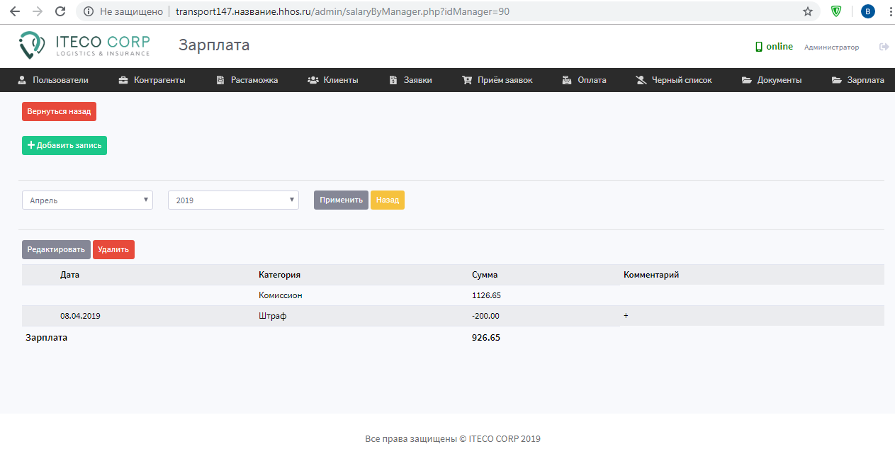Click the online status text
The image size is (895, 449).
click(x=779, y=47)
